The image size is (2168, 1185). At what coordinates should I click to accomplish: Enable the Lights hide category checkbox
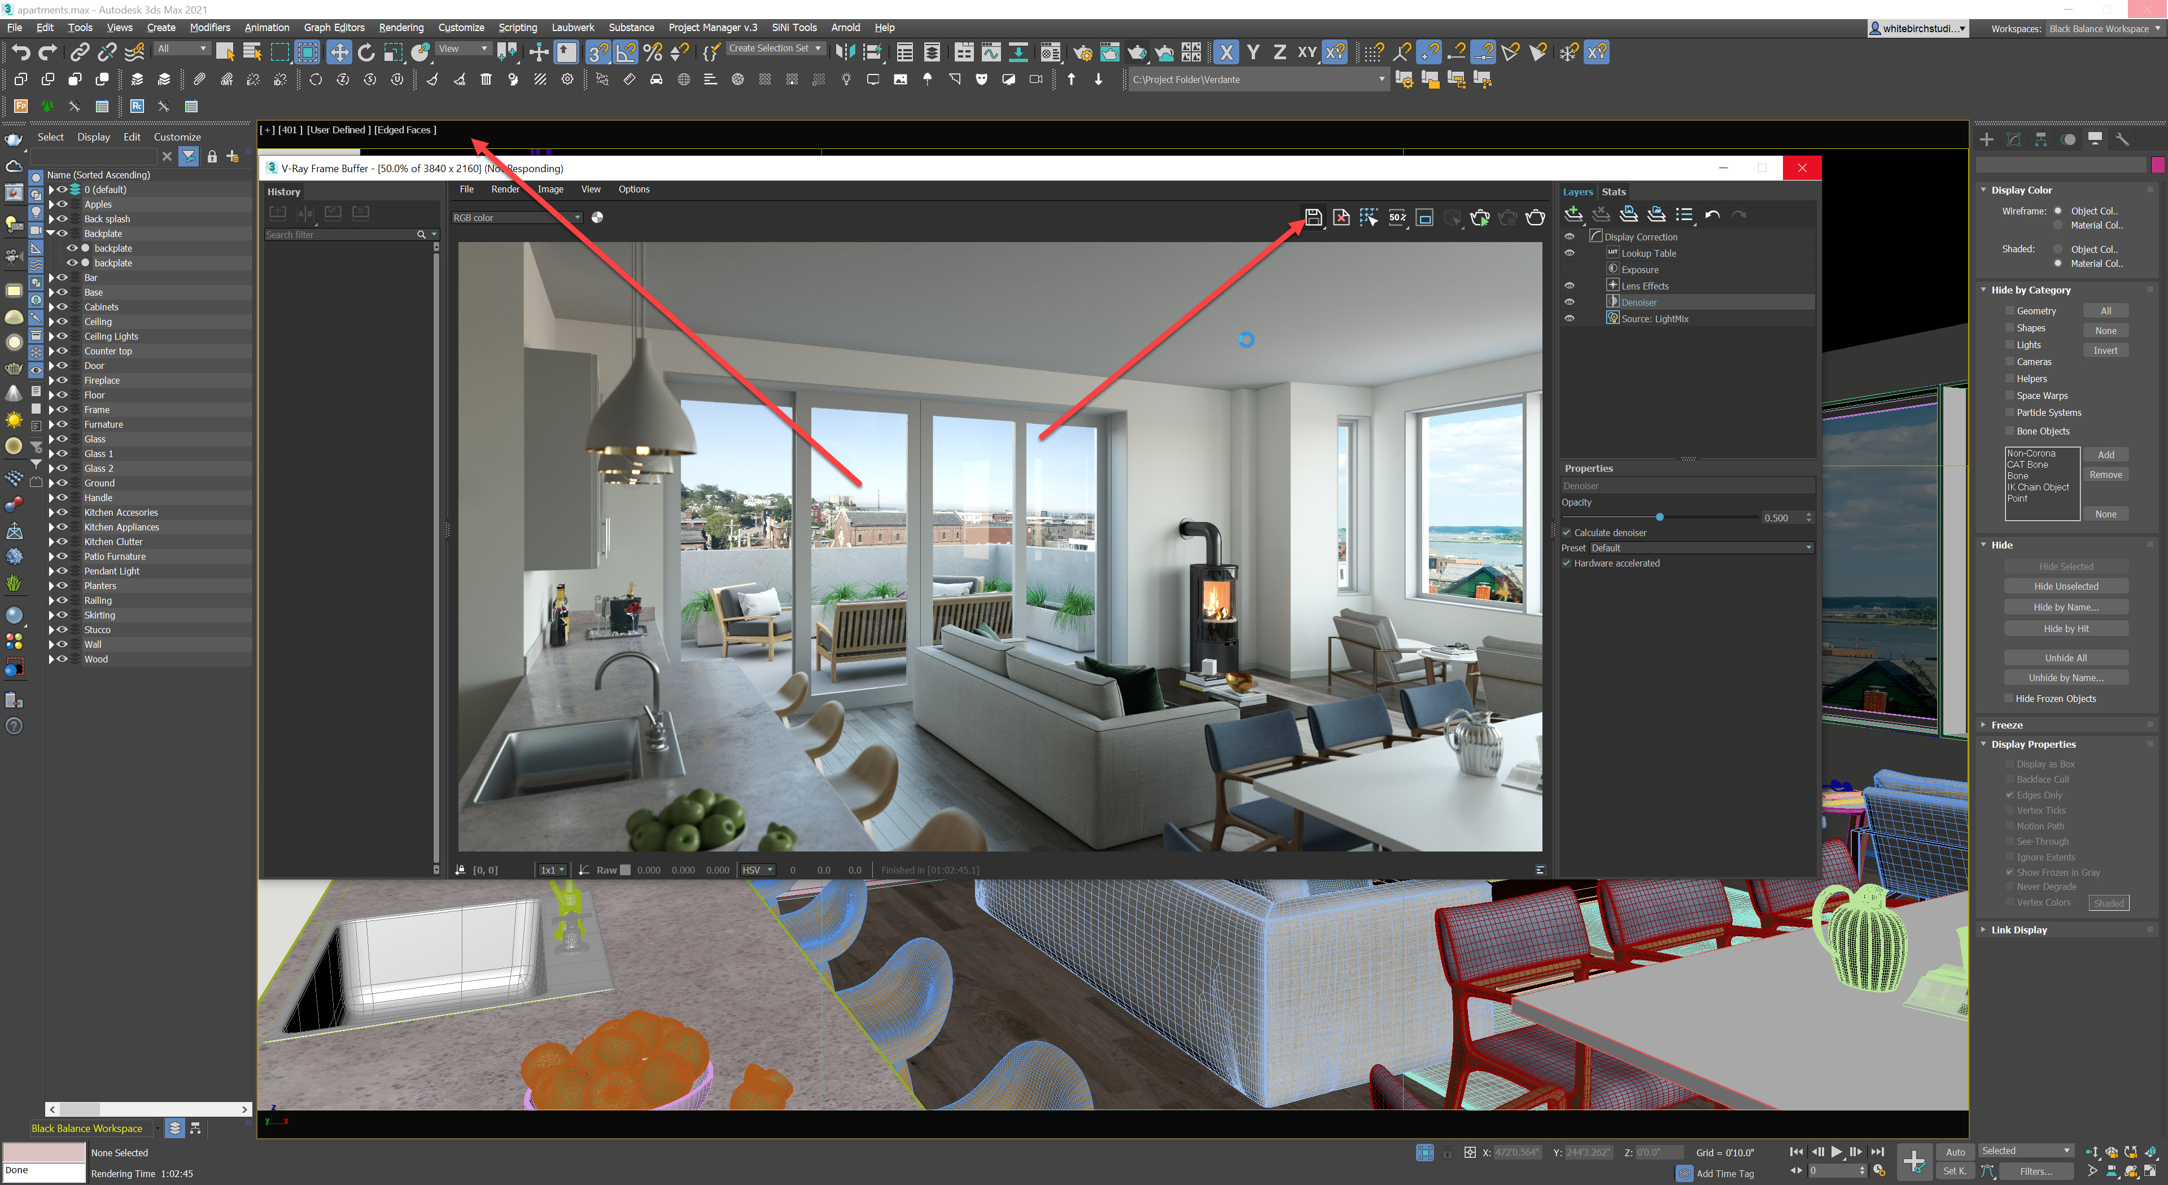coord(2010,345)
